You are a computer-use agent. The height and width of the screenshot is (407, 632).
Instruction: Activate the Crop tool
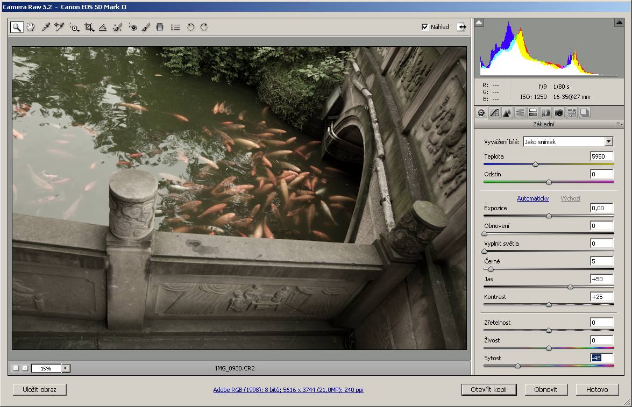tap(89, 27)
